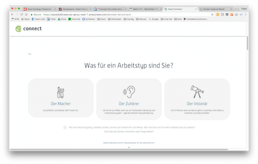The height and width of the screenshot is (164, 258).
Task: Open the Symbaloo bookmark
Action: [89, 19]
